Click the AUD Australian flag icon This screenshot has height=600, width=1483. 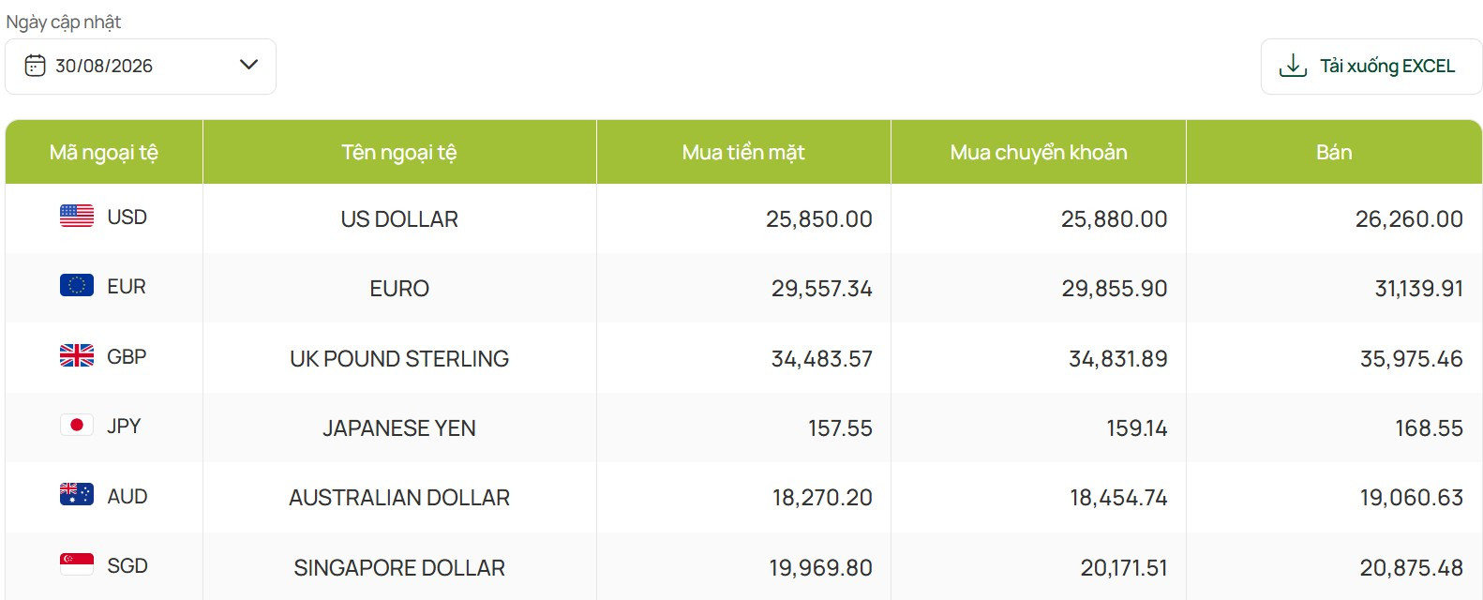[x=77, y=495]
